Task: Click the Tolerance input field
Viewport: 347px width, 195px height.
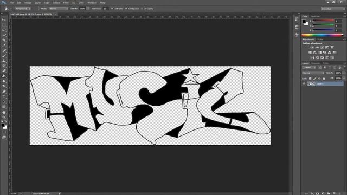Action: point(105,9)
